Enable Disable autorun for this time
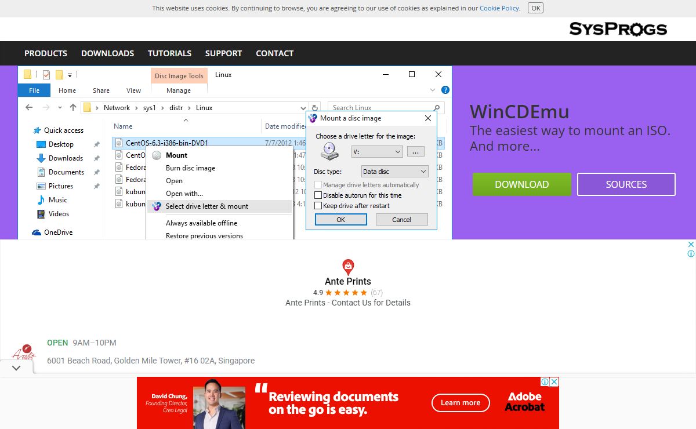Screen dimensions: 696x429 coord(318,195)
